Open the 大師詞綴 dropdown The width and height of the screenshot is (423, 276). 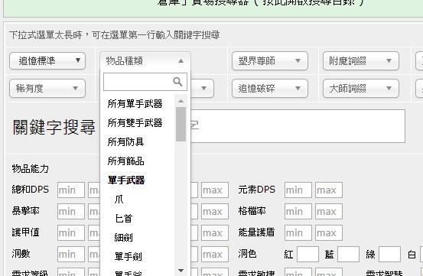(x=361, y=88)
